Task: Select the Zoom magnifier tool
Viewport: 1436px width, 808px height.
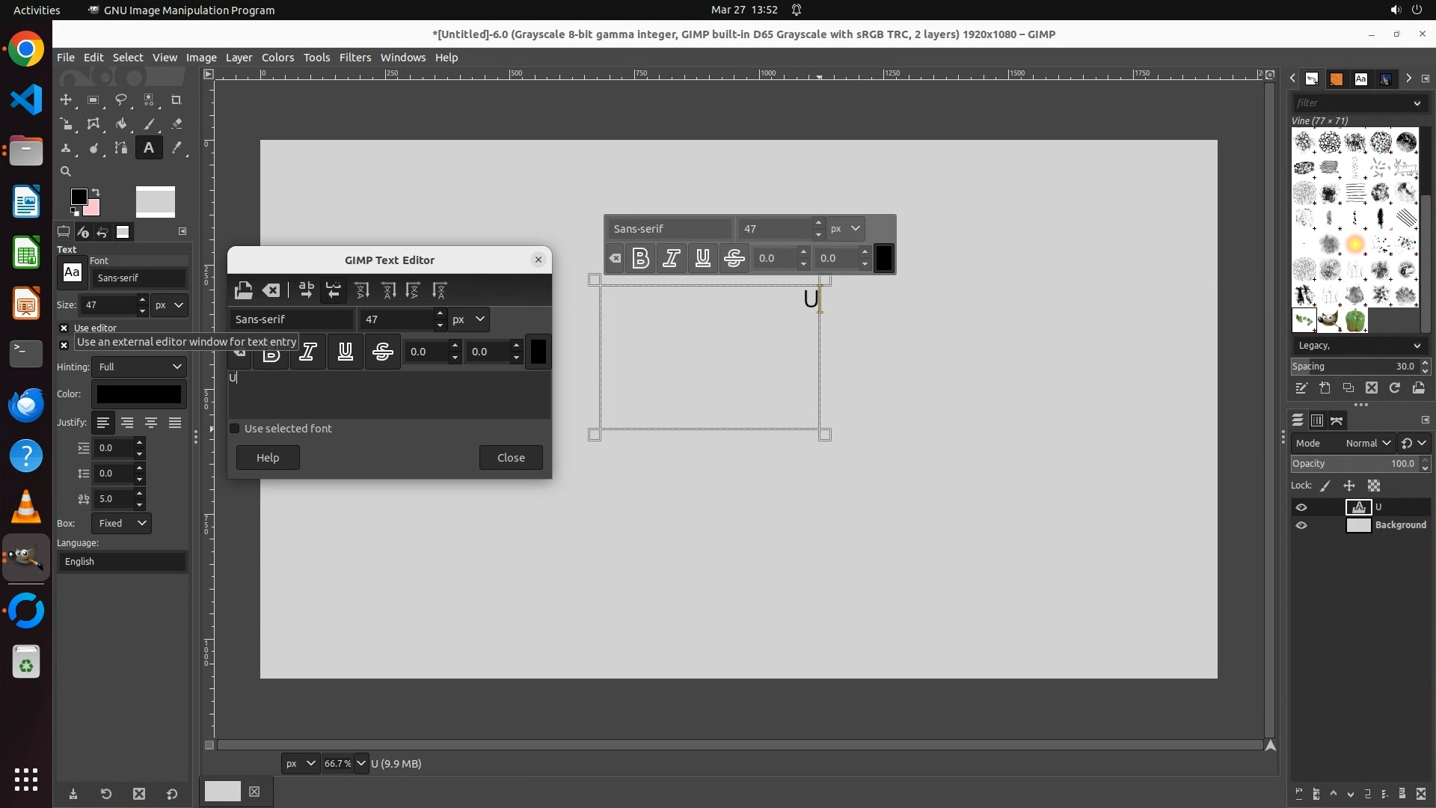Action: coord(66,171)
